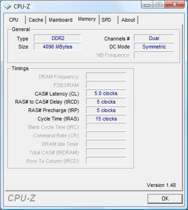Click the CPU-Z app icon in title bar

[x=7, y=6]
